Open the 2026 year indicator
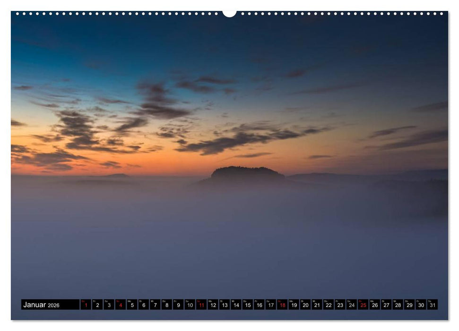Screen dimensions: 459x331 click(x=54, y=305)
